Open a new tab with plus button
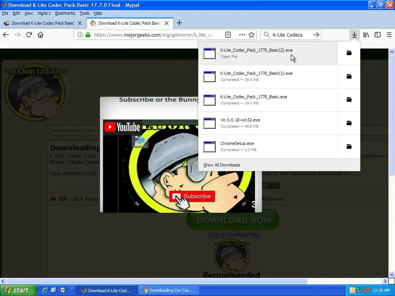 click(x=179, y=23)
